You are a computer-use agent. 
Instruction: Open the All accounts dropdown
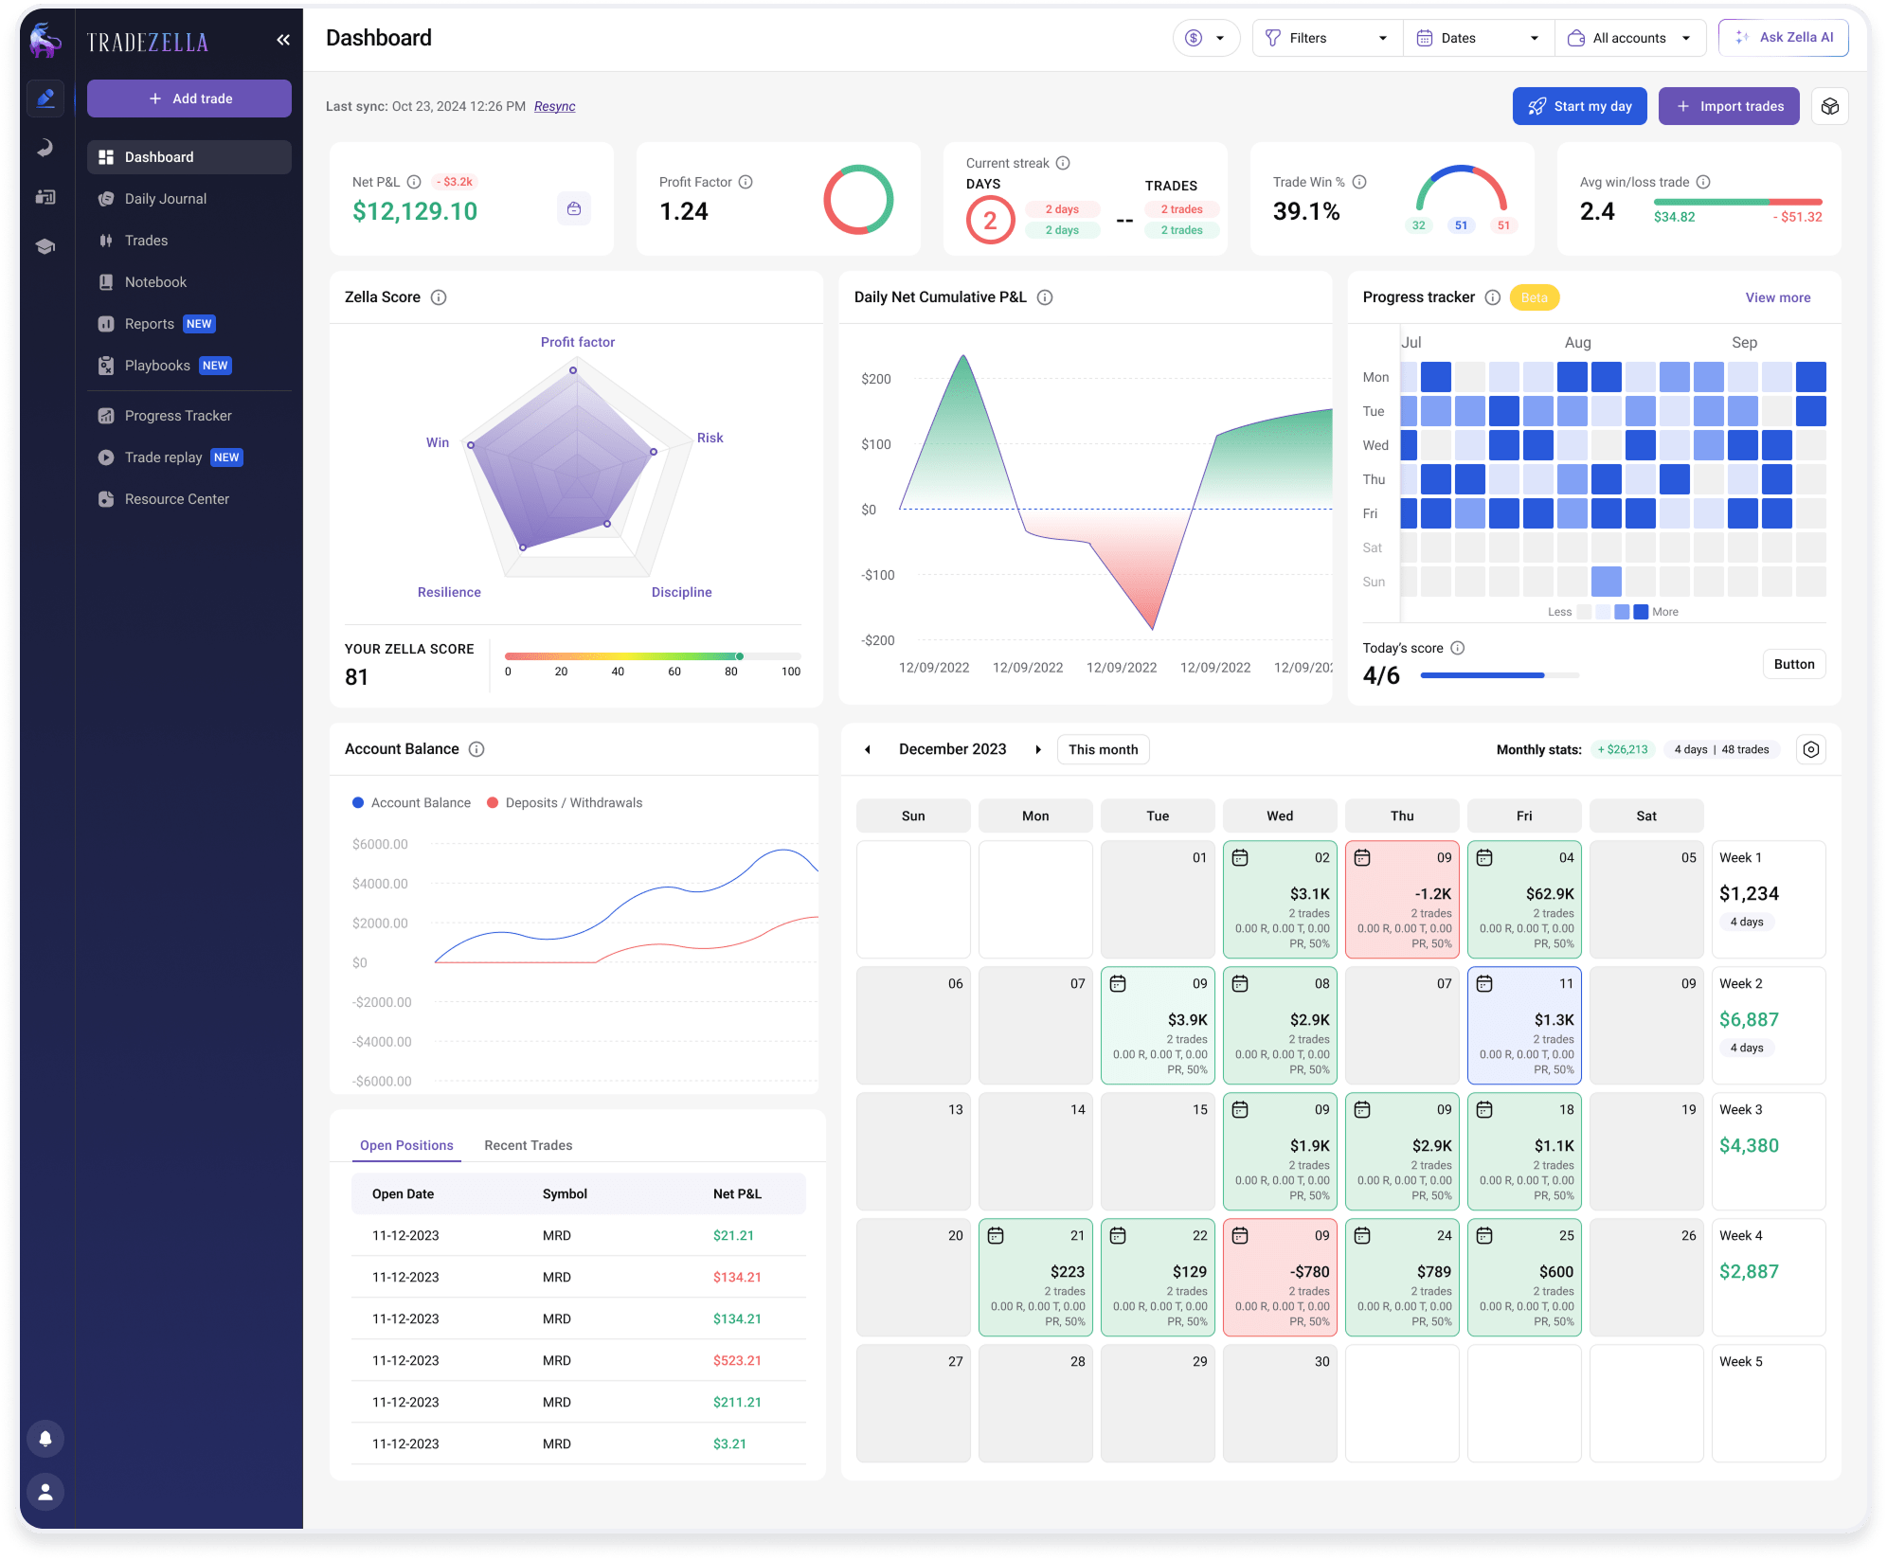1629,38
